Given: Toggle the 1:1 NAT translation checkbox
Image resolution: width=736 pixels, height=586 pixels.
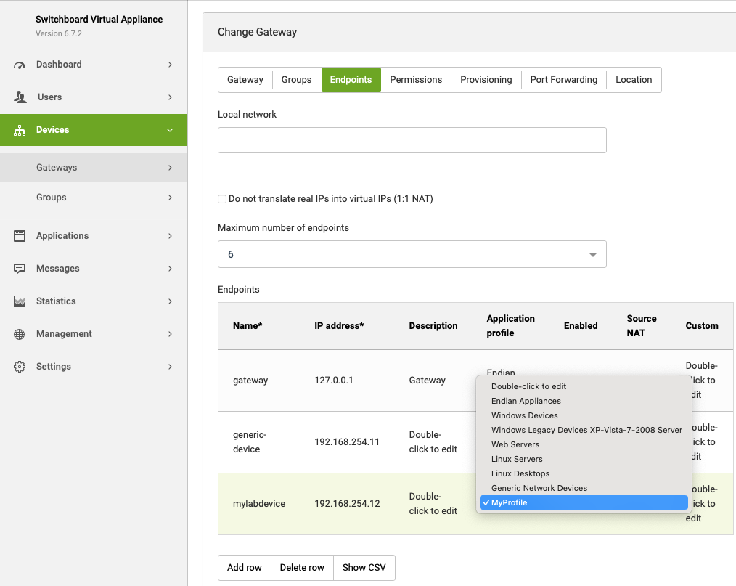Looking at the screenshot, I should [222, 199].
